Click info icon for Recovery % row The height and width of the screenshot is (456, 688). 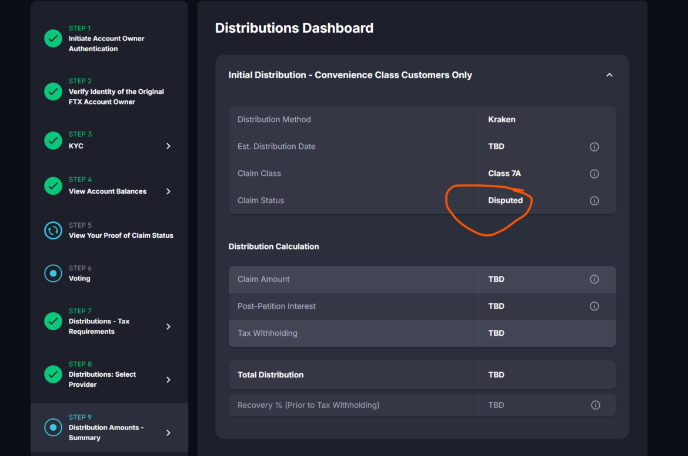click(x=595, y=405)
